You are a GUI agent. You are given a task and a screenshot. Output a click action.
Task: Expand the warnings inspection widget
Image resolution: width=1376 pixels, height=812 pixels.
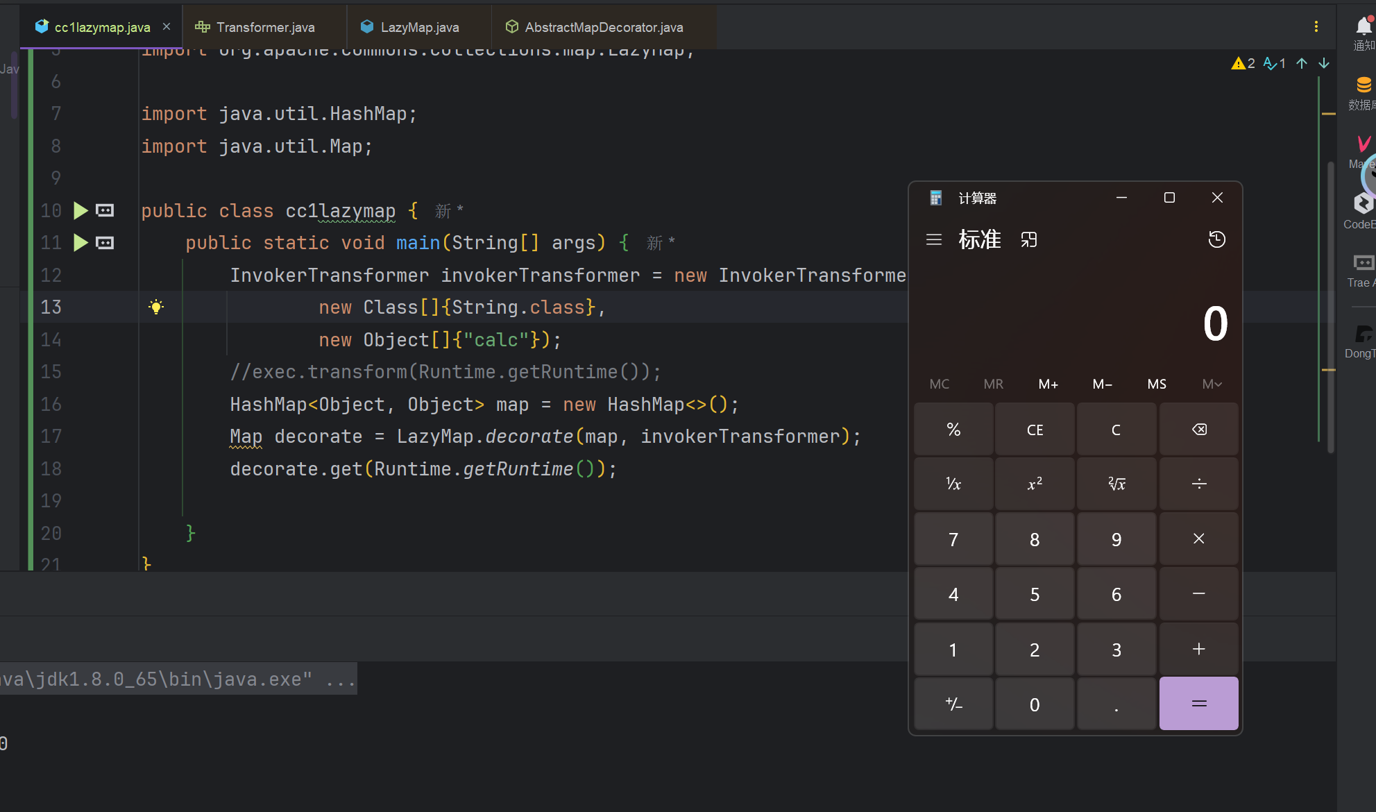(x=1243, y=63)
